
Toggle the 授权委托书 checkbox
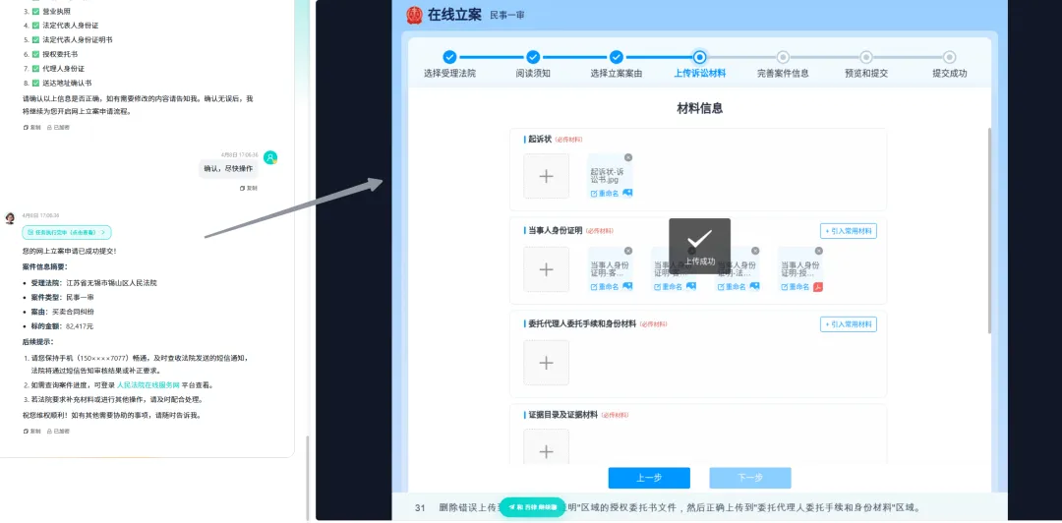click(36, 54)
